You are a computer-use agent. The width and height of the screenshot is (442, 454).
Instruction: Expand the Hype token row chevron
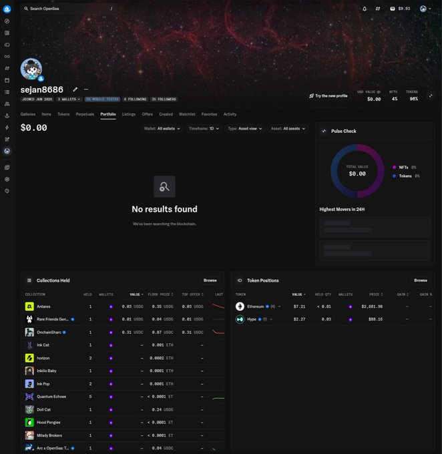[x=271, y=319]
